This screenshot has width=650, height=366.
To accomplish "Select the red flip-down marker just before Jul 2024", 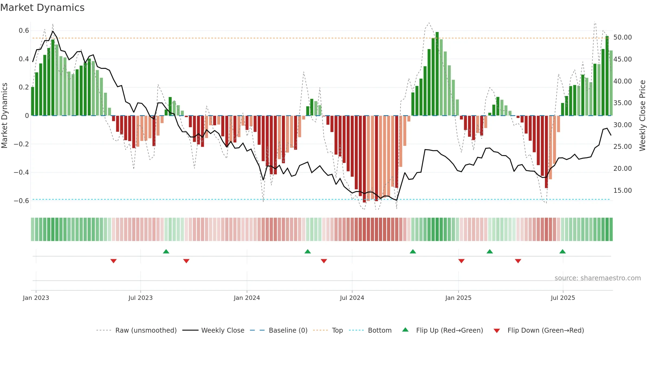I will tap(324, 261).
